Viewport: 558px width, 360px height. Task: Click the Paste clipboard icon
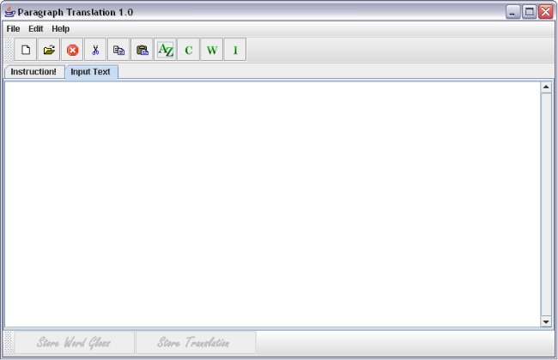142,50
